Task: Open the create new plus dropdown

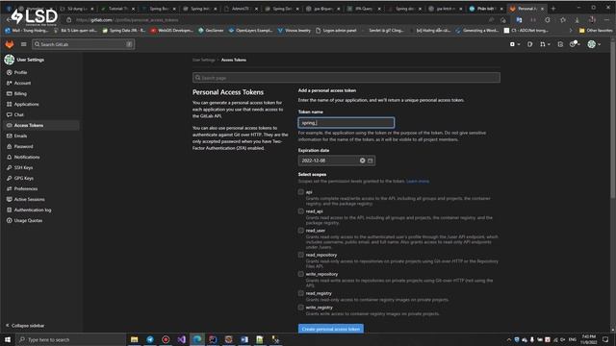Action: click(x=515, y=44)
